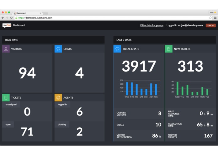This screenshot has height=155, width=218.
Task: Close the Dashboard browser tab
Action: coord(40,13)
